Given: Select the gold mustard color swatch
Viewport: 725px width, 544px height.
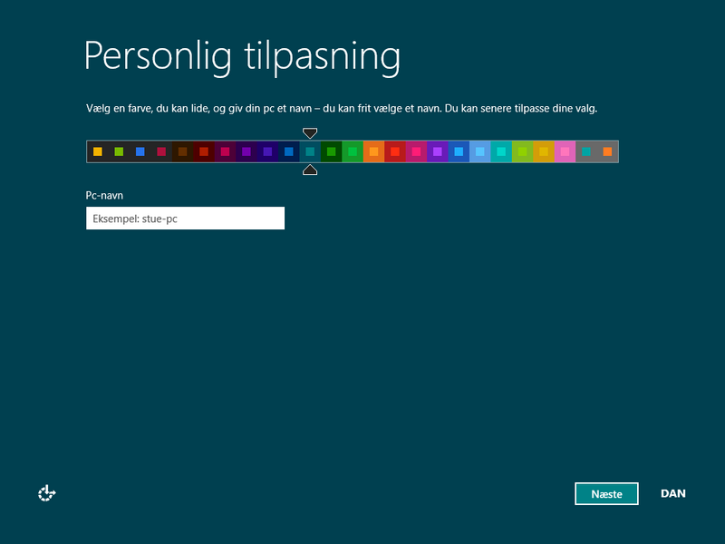Looking at the screenshot, I should click(545, 151).
